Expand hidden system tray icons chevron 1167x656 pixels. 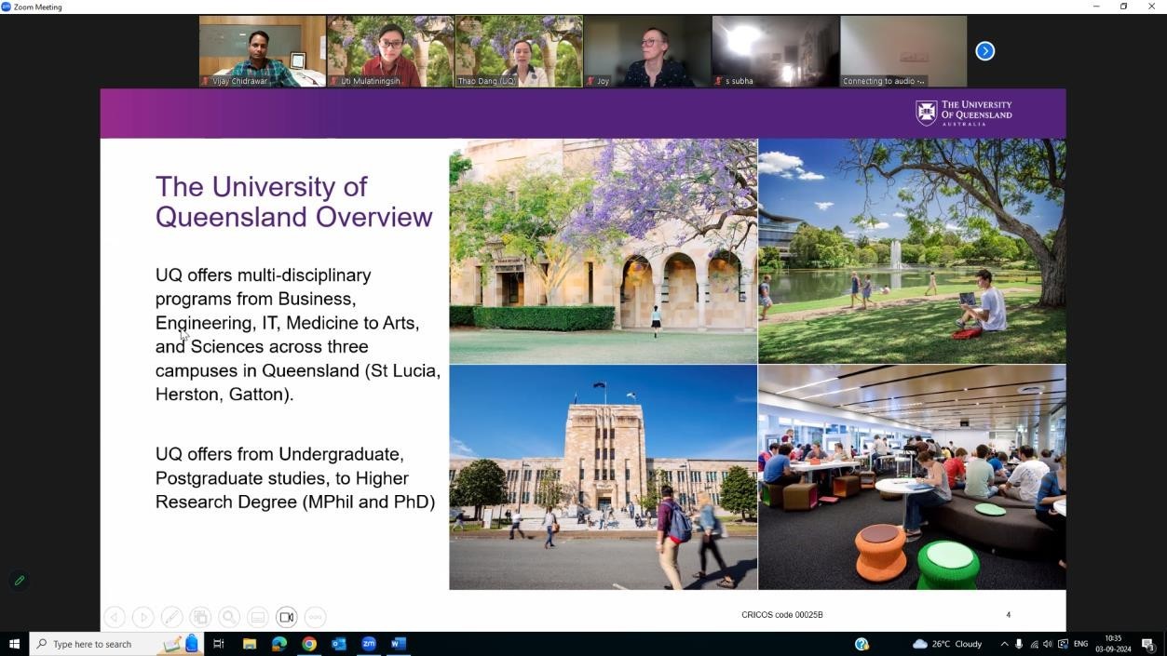pyautogui.click(x=1004, y=644)
